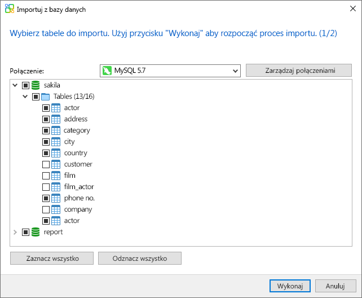This screenshot has width=362, height=298.
Task: Click the Tables folder icon
Action: coord(45,97)
